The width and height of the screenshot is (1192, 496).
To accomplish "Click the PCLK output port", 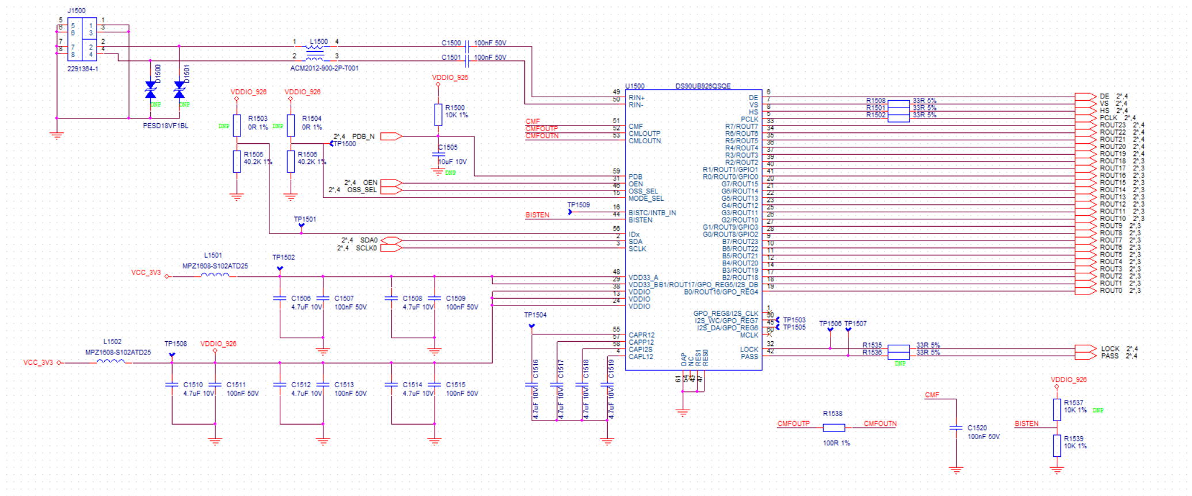I will tap(1086, 118).
